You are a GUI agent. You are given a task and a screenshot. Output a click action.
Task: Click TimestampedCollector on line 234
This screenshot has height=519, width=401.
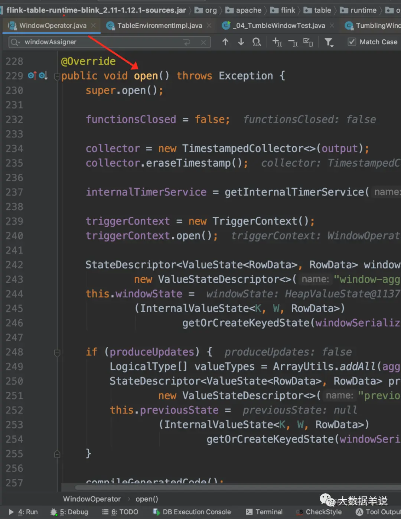(243, 148)
